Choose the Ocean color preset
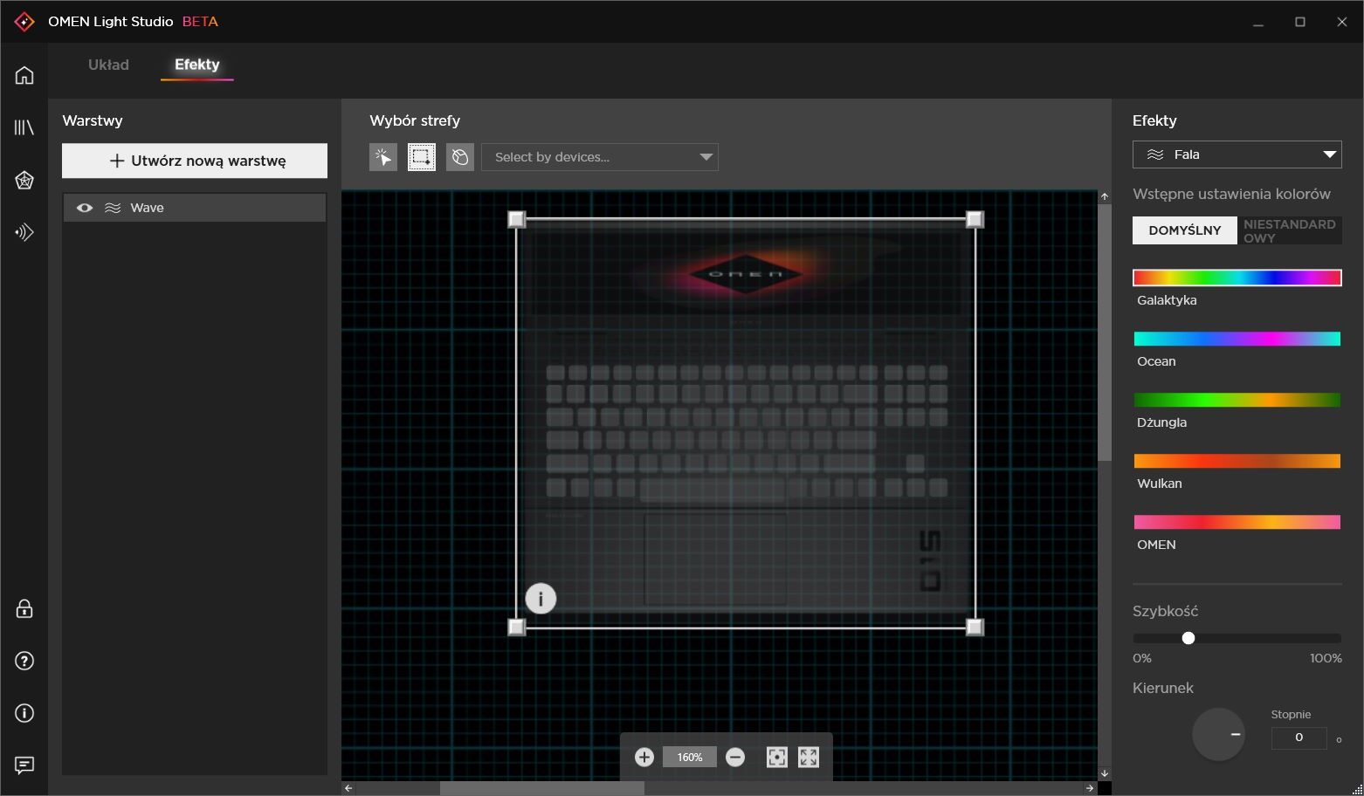1364x796 pixels. pos(1237,339)
